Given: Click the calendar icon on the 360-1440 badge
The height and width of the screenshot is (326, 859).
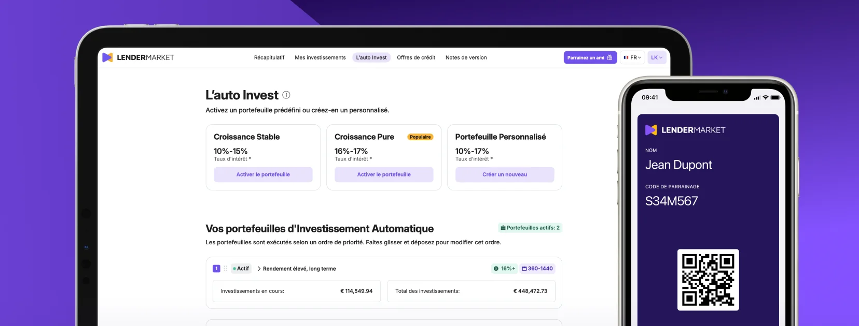Looking at the screenshot, I should coord(524,269).
